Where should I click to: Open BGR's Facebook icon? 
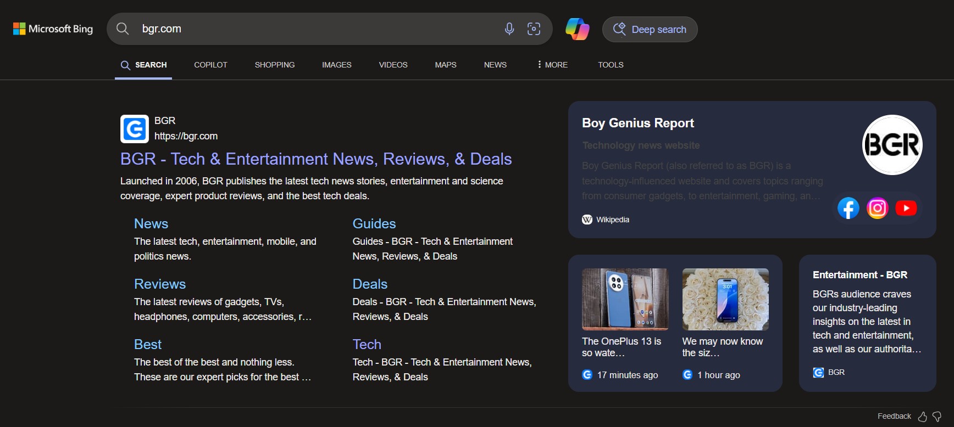tap(848, 208)
